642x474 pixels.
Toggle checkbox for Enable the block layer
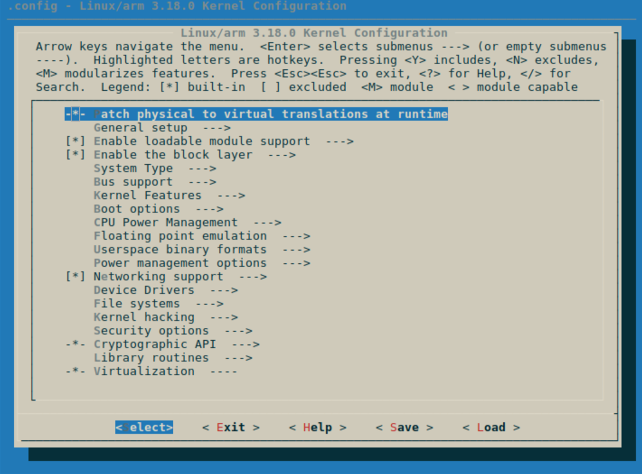tap(75, 155)
